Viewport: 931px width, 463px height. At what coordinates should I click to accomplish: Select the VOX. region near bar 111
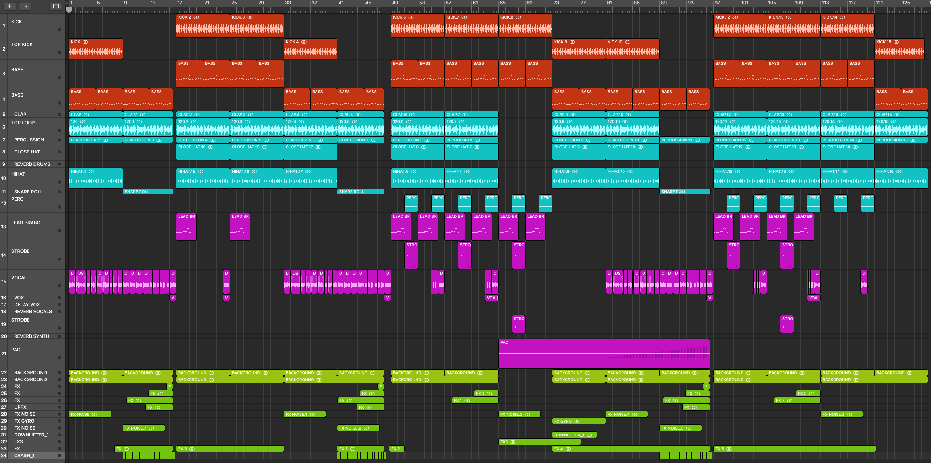[x=814, y=298]
